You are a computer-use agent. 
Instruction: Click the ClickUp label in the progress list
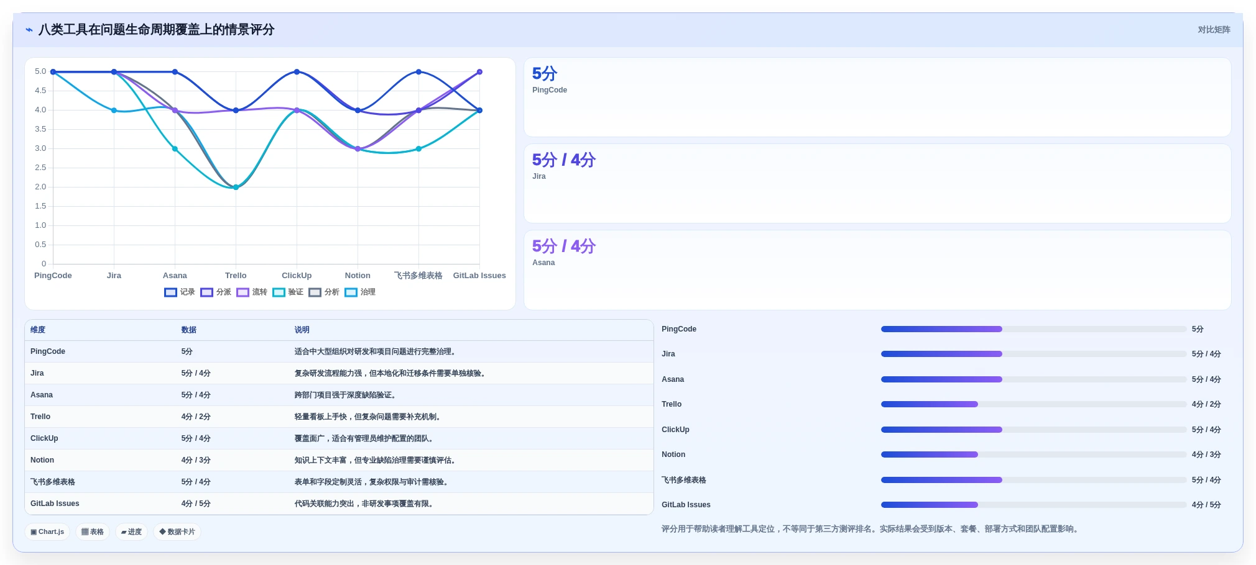[x=675, y=430]
